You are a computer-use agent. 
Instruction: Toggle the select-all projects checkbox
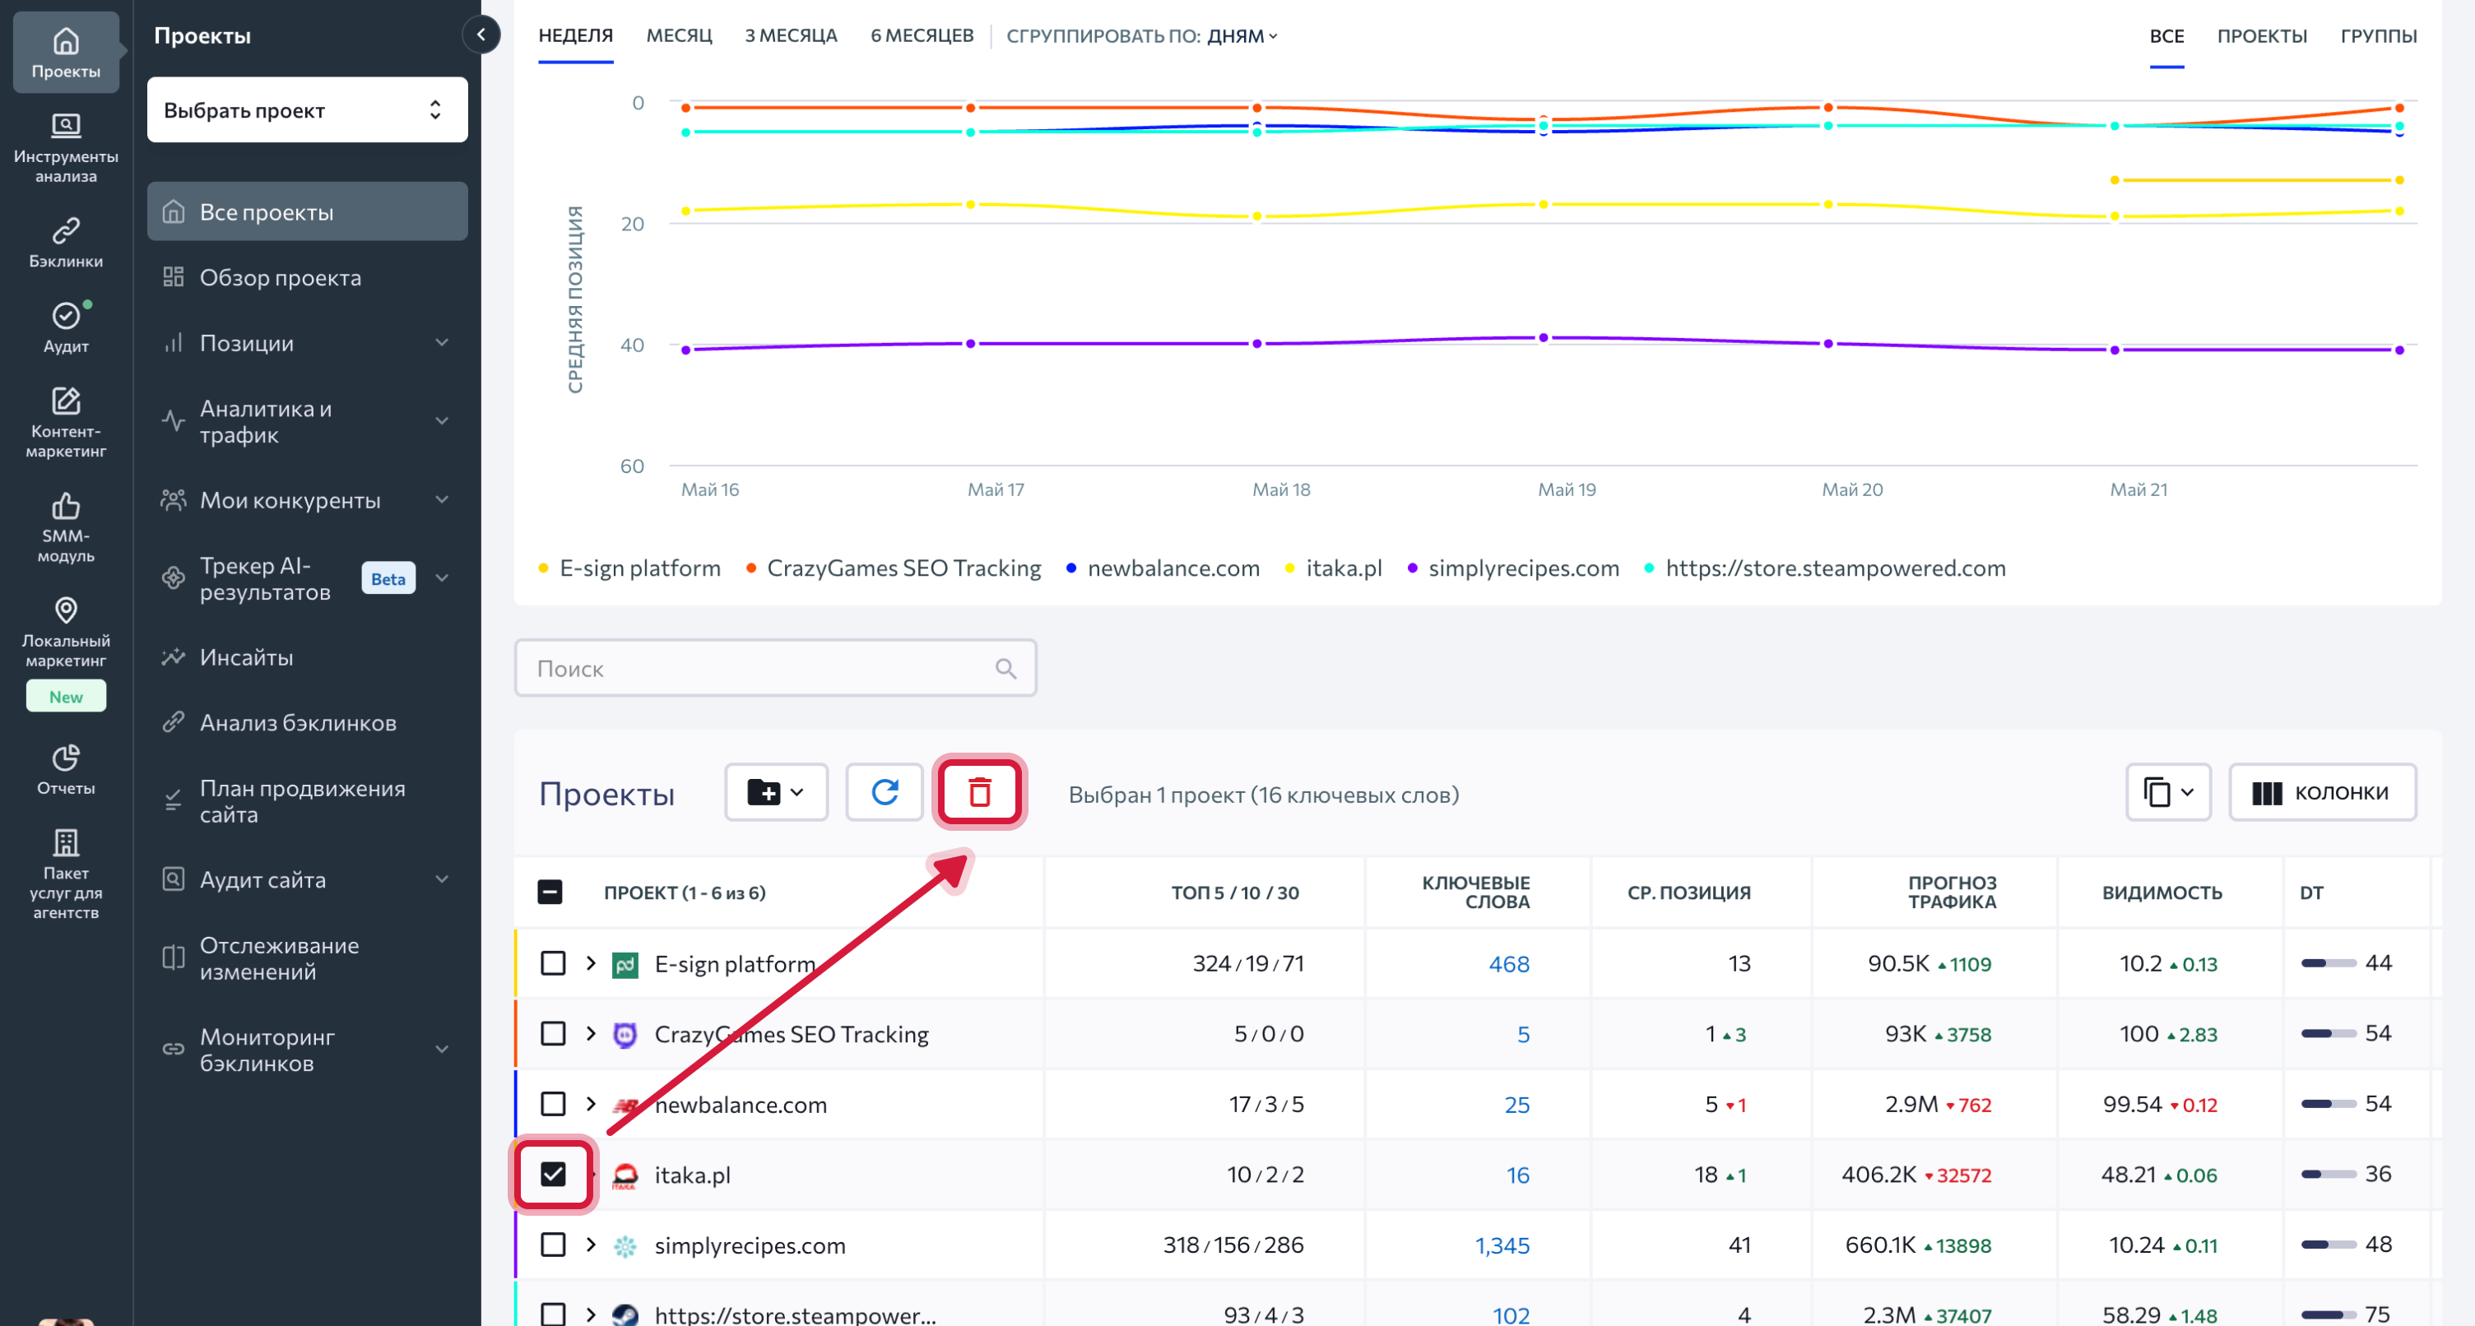pos(550,892)
